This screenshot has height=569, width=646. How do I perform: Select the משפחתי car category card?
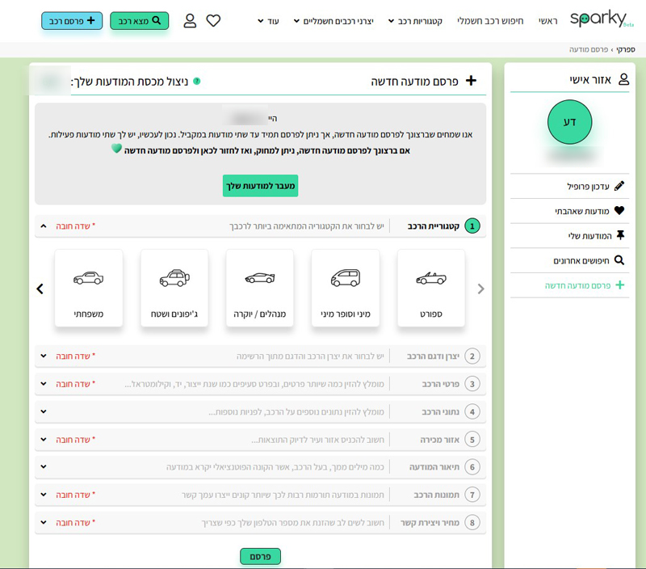coord(89,288)
